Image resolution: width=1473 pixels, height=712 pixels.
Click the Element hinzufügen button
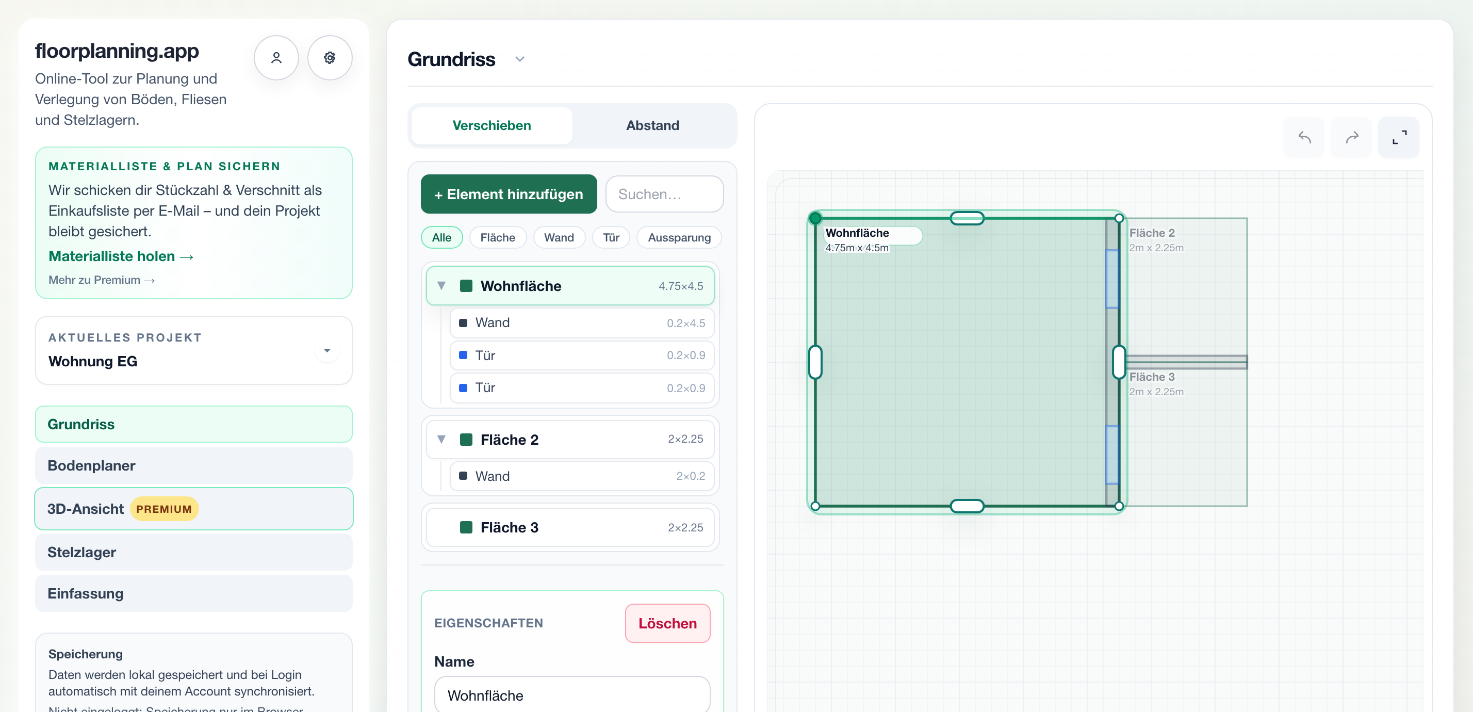point(509,195)
